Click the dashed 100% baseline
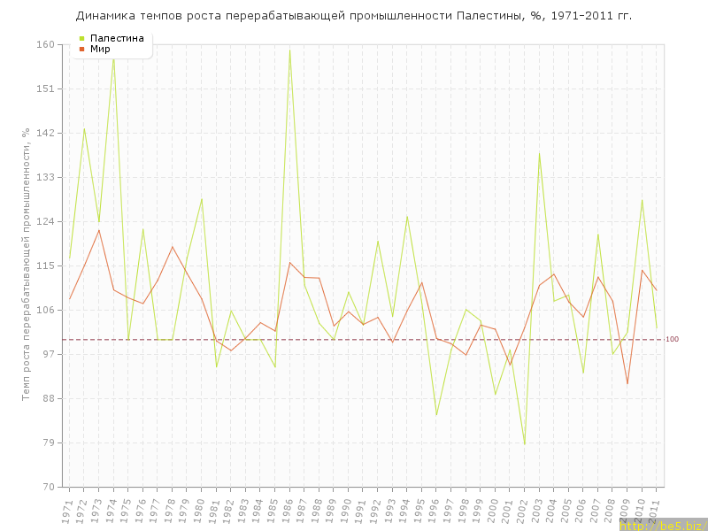708x531 pixels. (398, 340)
